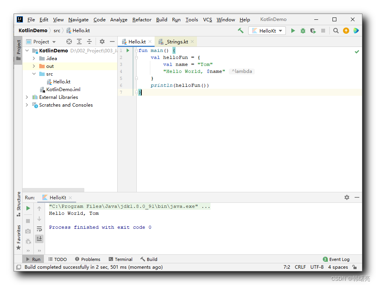The height and width of the screenshot is (285, 376).
Task: Collapse all icon in Project panel header
Action: [x=89, y=41]
